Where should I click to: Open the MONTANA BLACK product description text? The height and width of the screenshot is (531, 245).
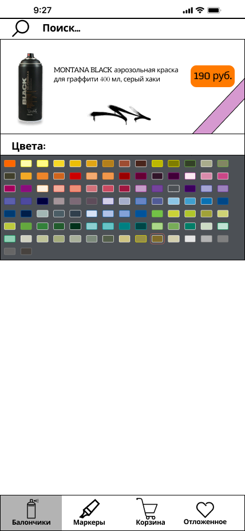(116, 75)
